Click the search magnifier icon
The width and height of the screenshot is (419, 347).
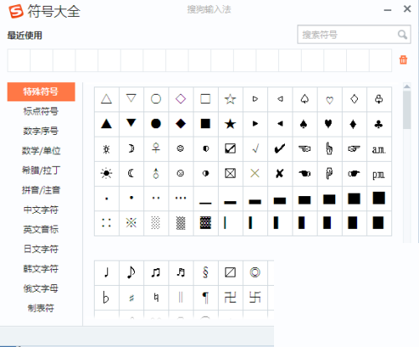[402, 34]
